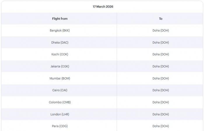The width and height of the screenshot is (204, 131).
Task: Select Doha (DOH) in the Cairo row
Action: click(161, 90)
